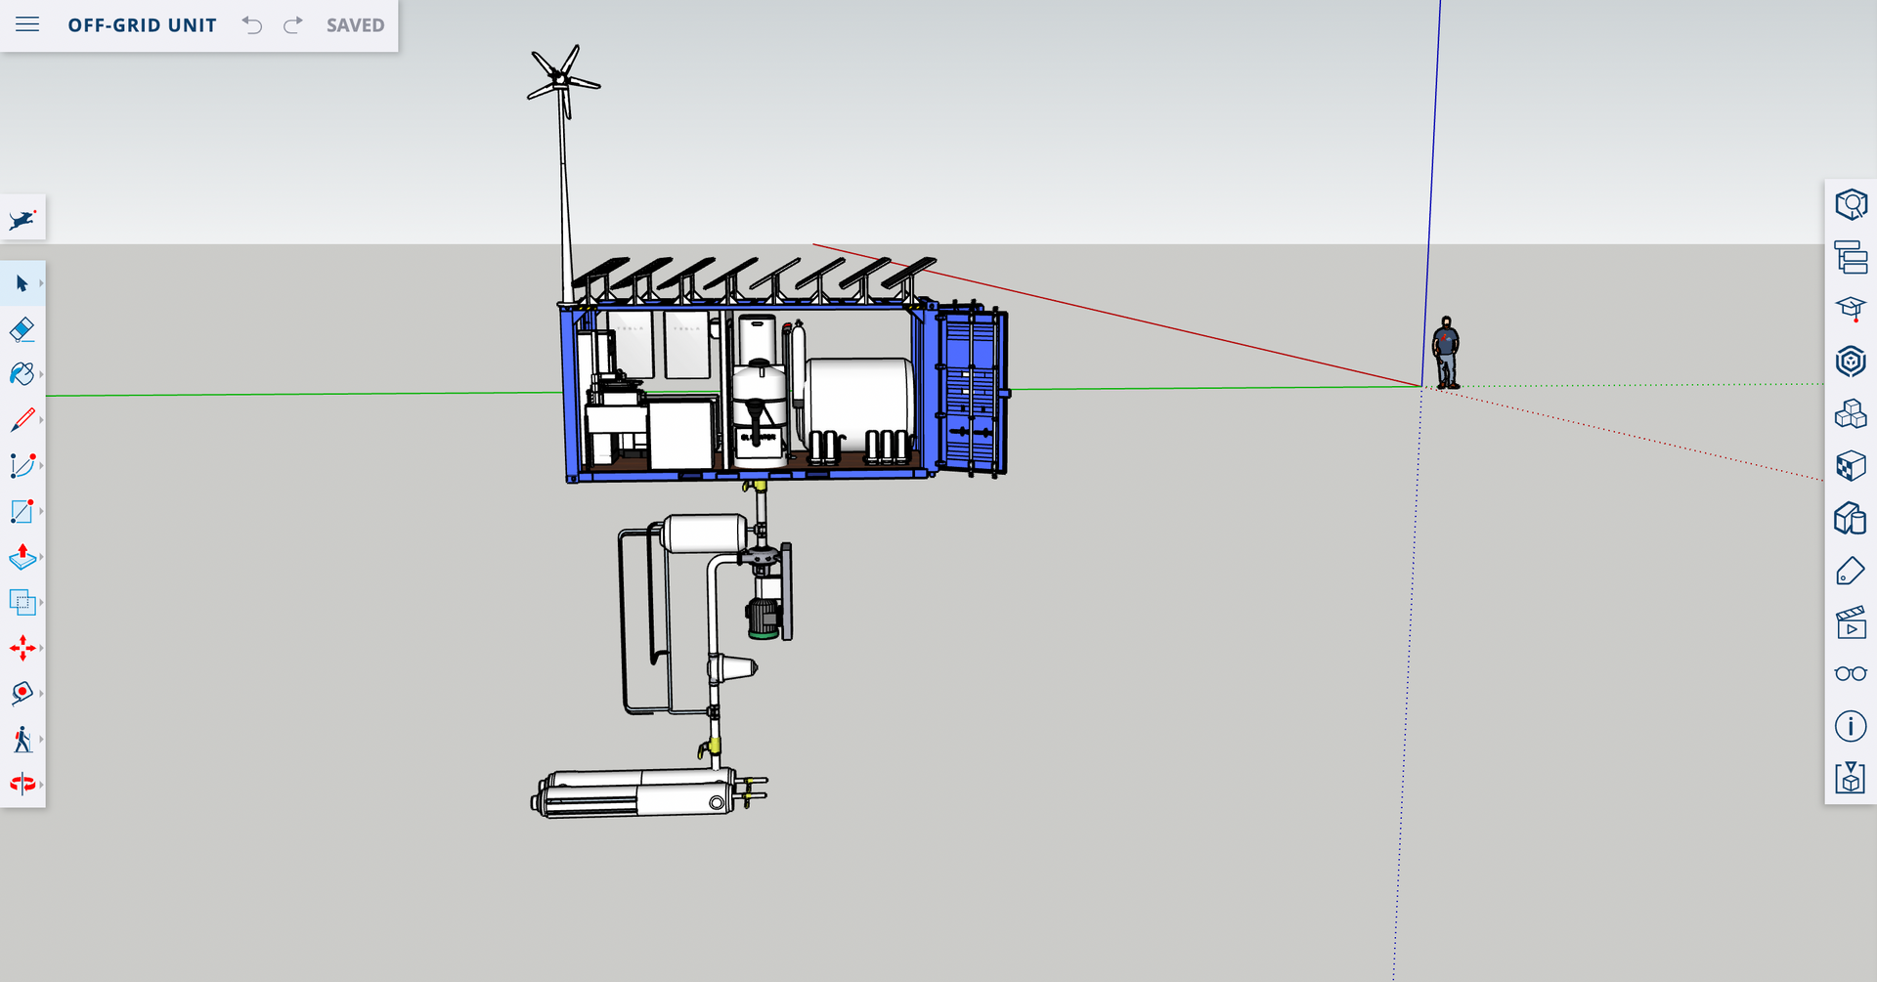This screenshot has height=982, width=1877.
Task: Select the Orbit tool
Action: click(x=22, y=784)
